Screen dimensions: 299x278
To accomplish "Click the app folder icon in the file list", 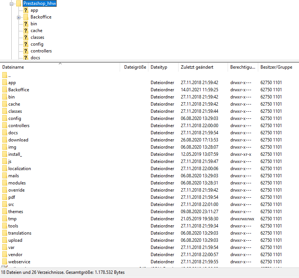I will (x=5, y=83).
